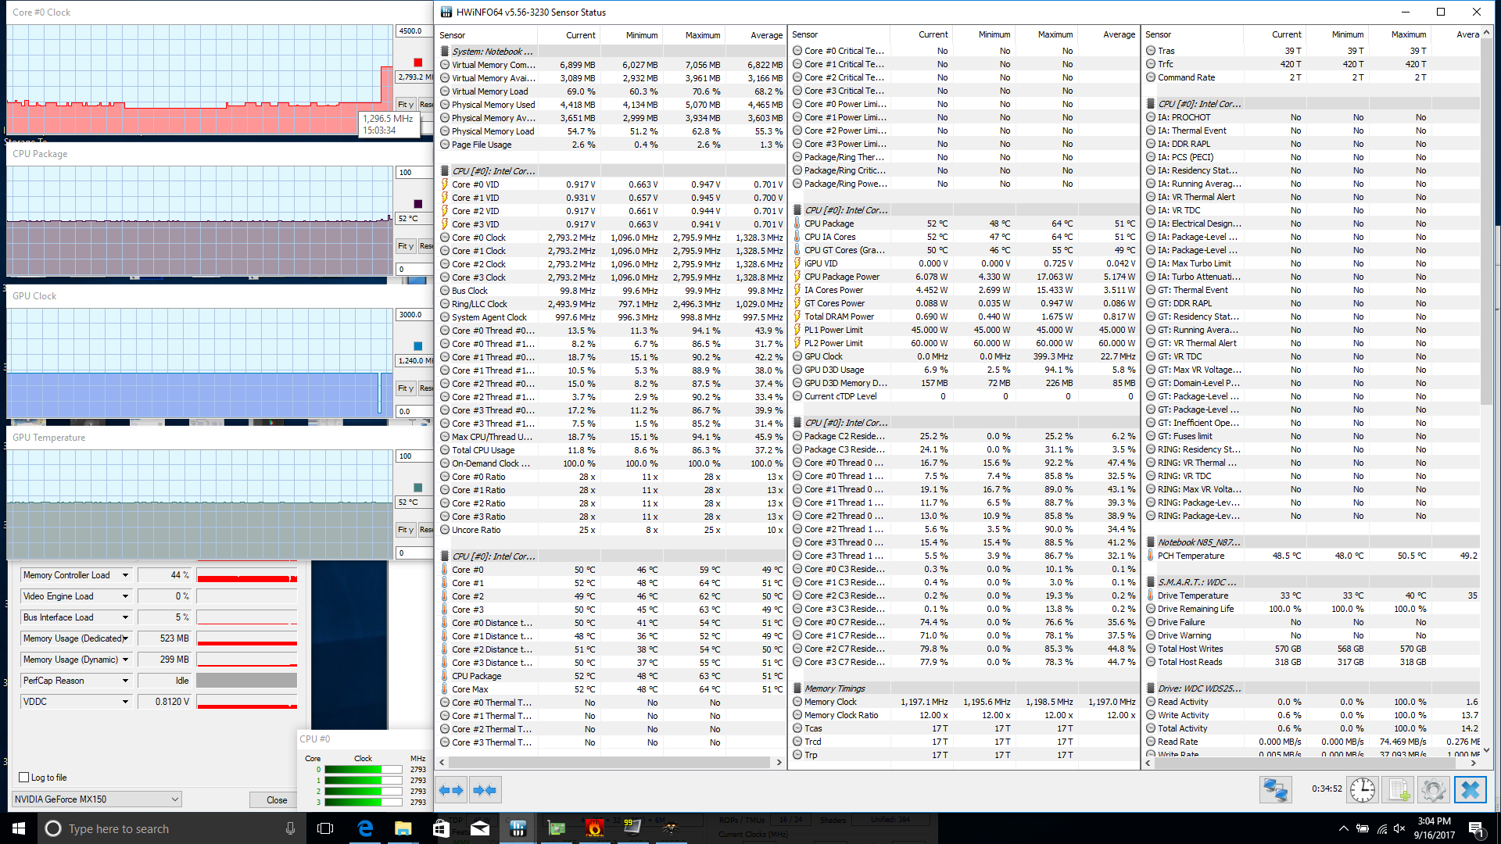Open the NVIDIA GeForce MX150 GPU selector
The image size is (1501, 844).
(97, 799)
